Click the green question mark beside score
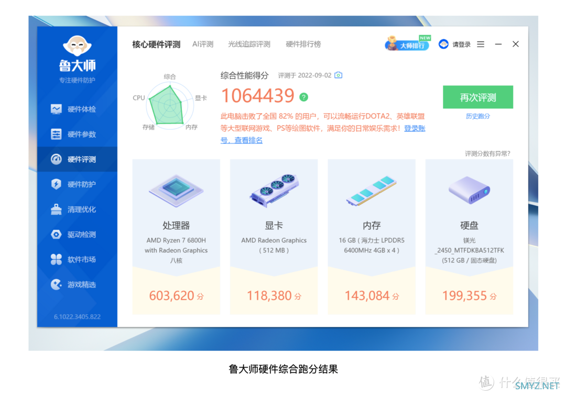 [x=303, y=97]
